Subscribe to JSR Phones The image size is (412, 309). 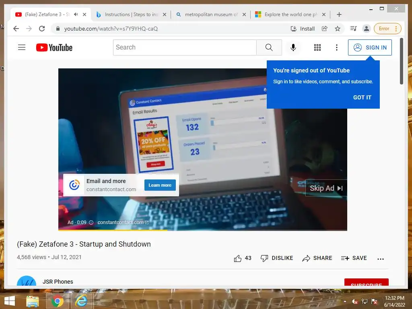coord(366,282)
